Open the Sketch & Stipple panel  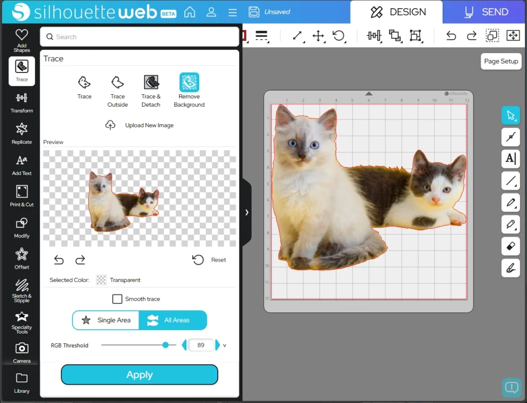click(22, 290)
